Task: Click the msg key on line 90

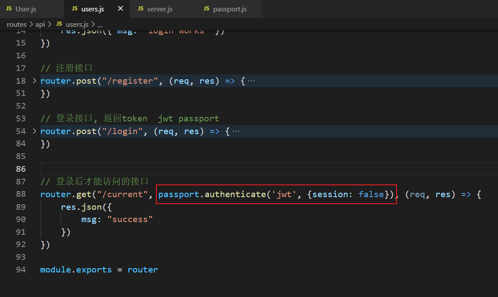Action: [89, 219]
